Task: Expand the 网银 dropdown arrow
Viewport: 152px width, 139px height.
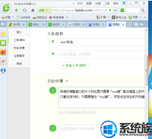Action: click(x=140, y=17)
